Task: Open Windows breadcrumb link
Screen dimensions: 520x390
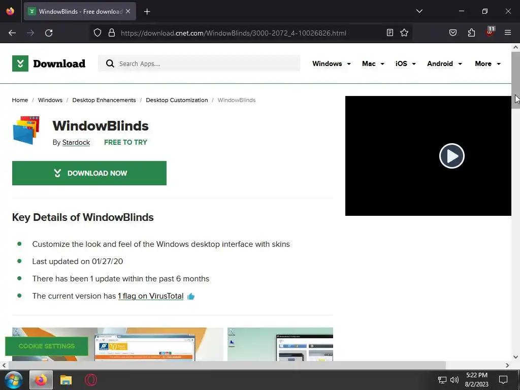Action: tap(50, 100)
